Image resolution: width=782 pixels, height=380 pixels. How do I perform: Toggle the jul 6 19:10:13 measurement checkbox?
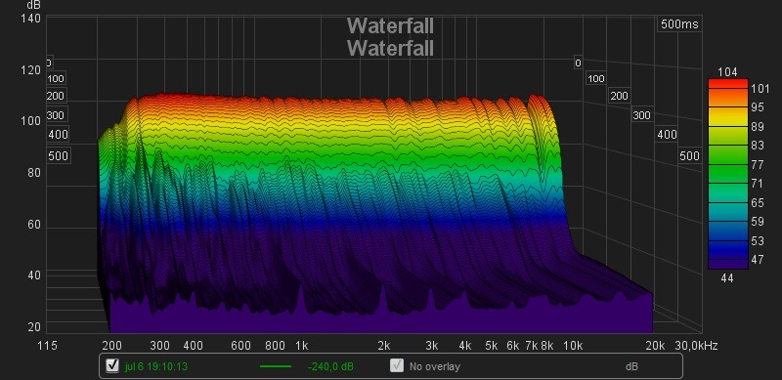[112, 366]
